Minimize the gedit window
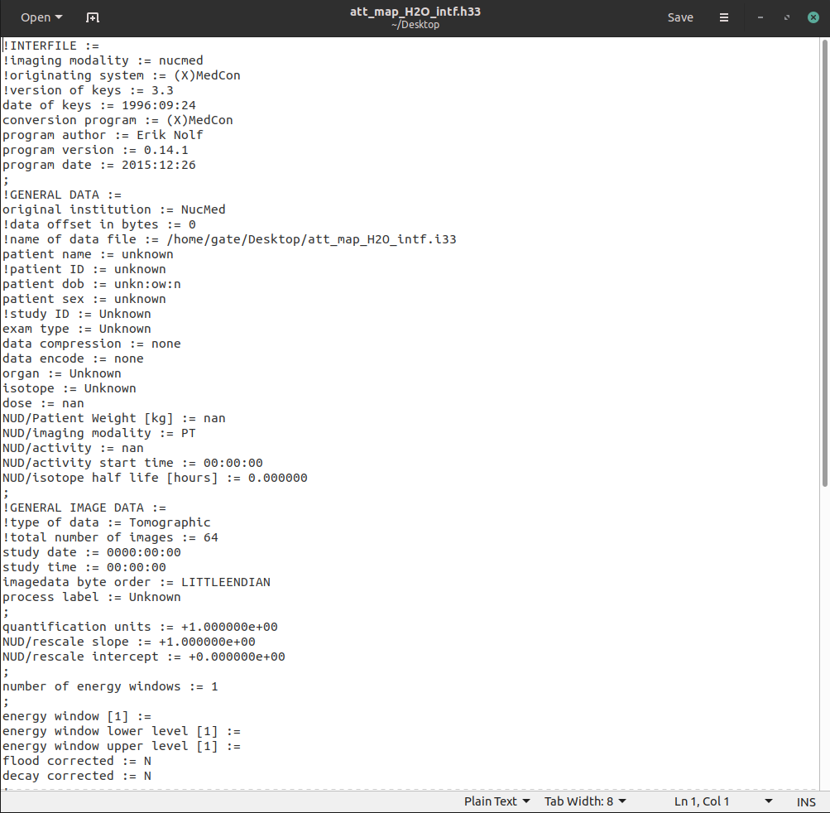 pyautogui.click(x=760, y=17)
